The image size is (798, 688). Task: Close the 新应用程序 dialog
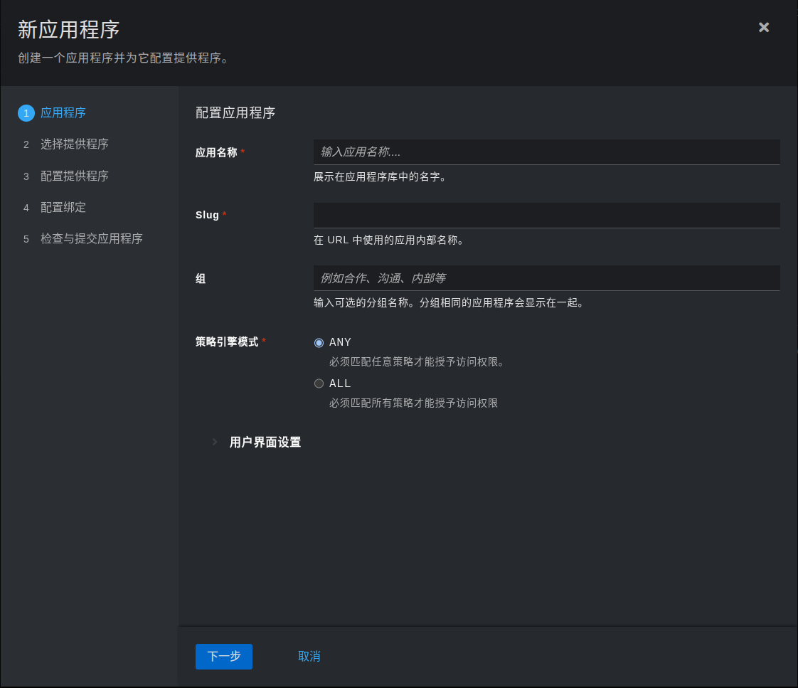click(x=763, y=27)
